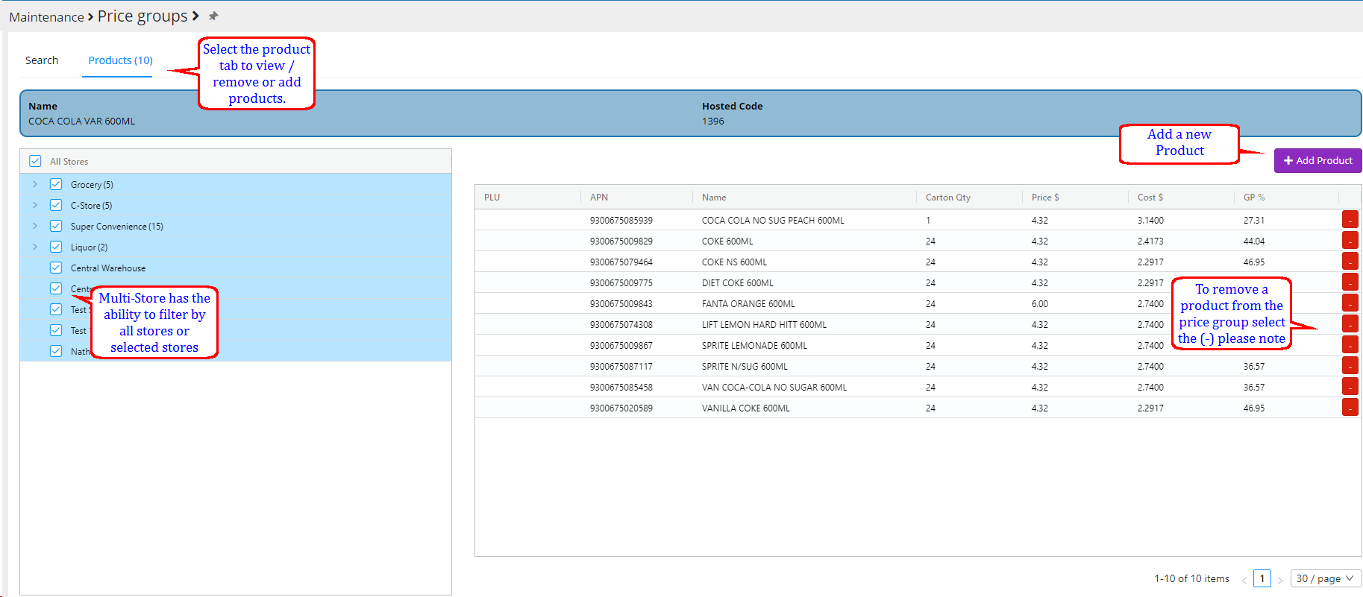Select the Super Convenience (15) label
Image resolution: width=1363 pixels, height=597 pixels.
point(117,227)
